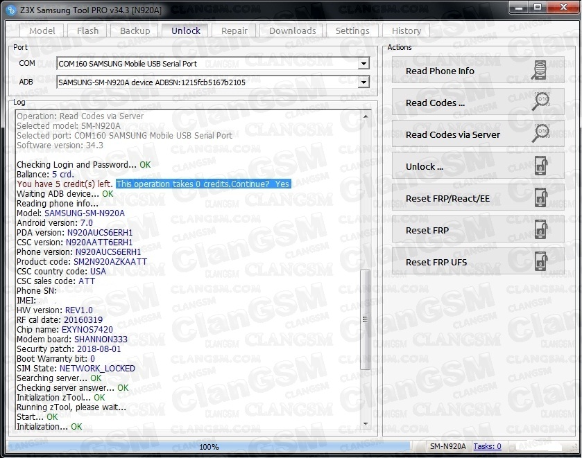Click 'Security patch: 2018-08-01' log line
The image size is (582, 458).
click(69, 349)
